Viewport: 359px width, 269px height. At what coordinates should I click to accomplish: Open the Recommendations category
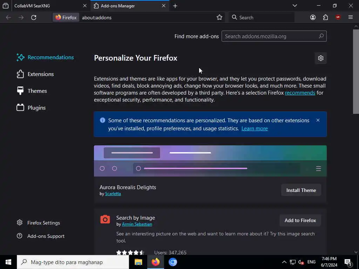pyautogui.click(x=45, y=57)
